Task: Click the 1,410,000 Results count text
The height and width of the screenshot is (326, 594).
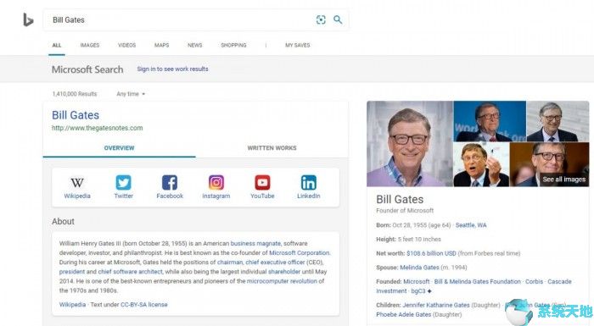Action: point(75,94)
